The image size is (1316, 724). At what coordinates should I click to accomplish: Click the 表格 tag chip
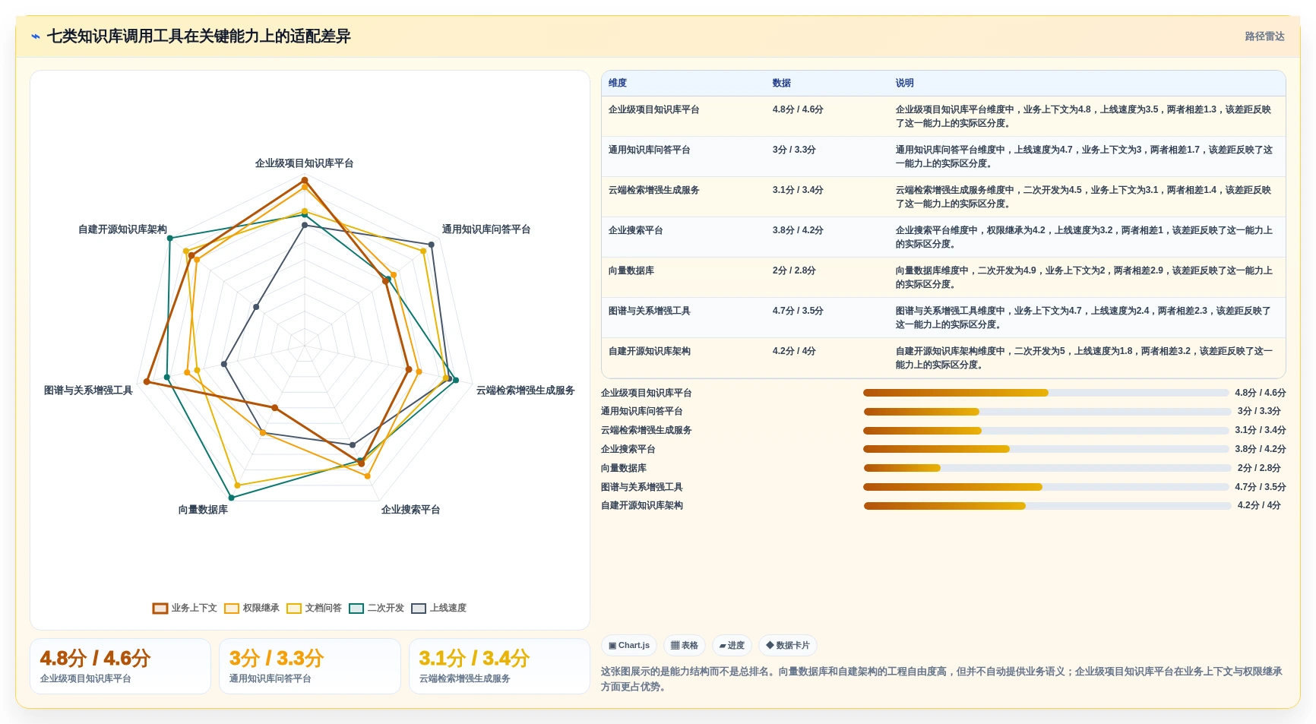pyautogui.click(x=685, y=646)
